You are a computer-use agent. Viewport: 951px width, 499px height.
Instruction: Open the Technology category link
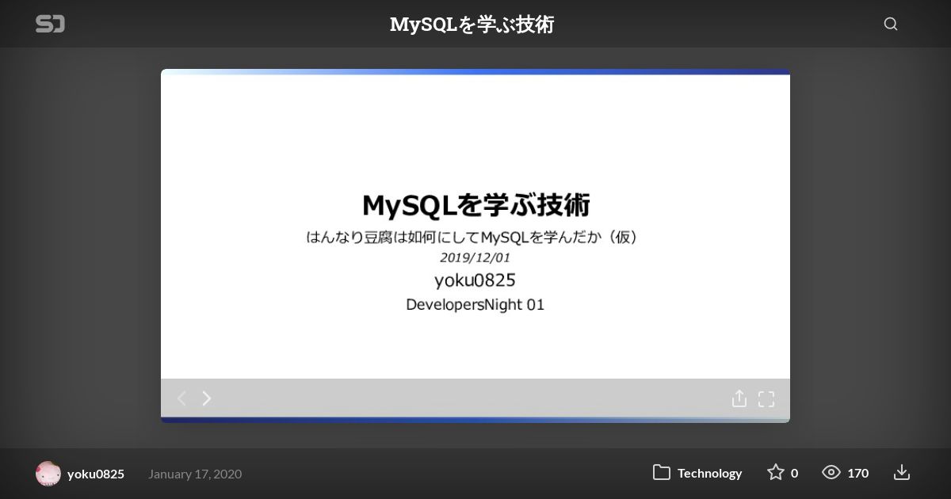[709, 473]
